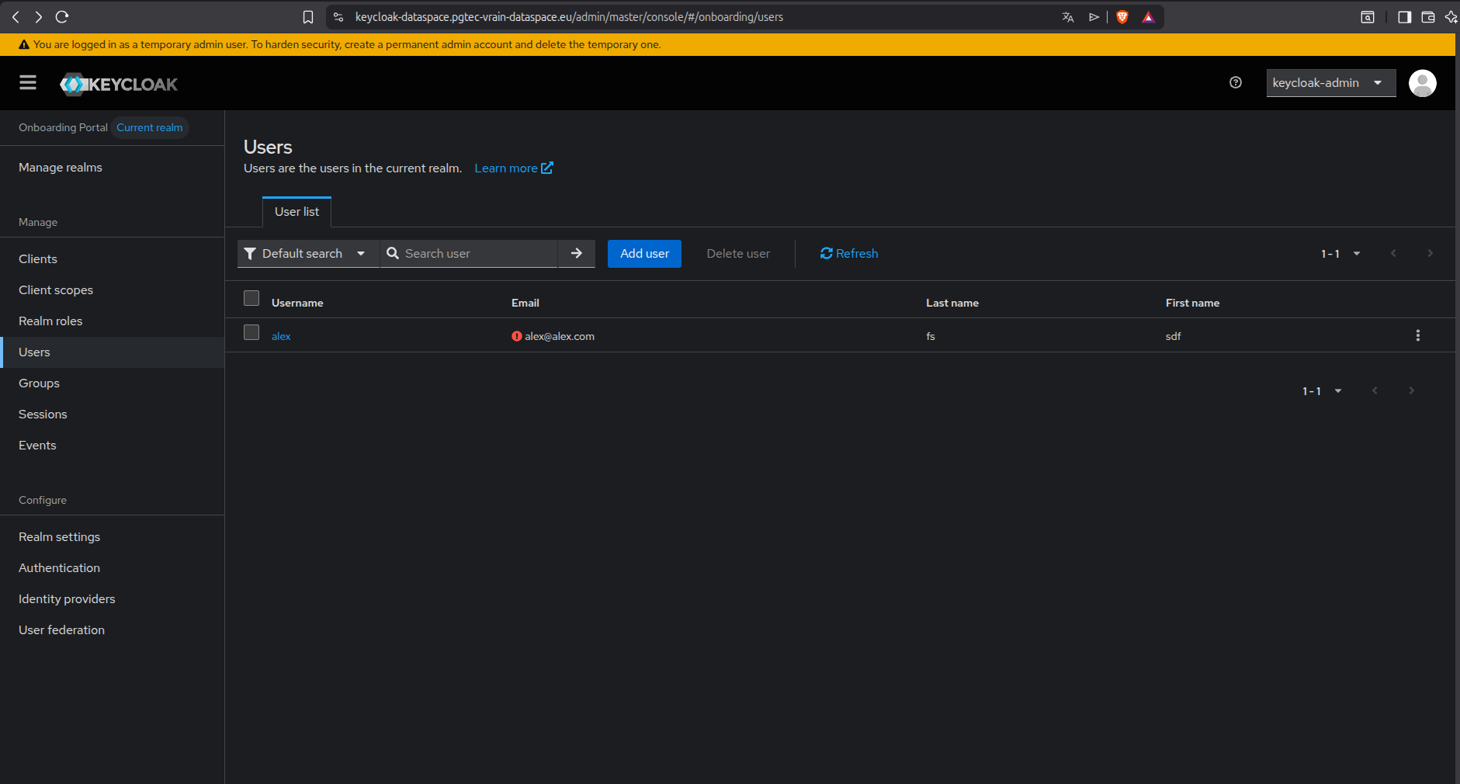Click the site settings icon in address bar
This screenshot has height=784, width=1460.
(338, 17)
